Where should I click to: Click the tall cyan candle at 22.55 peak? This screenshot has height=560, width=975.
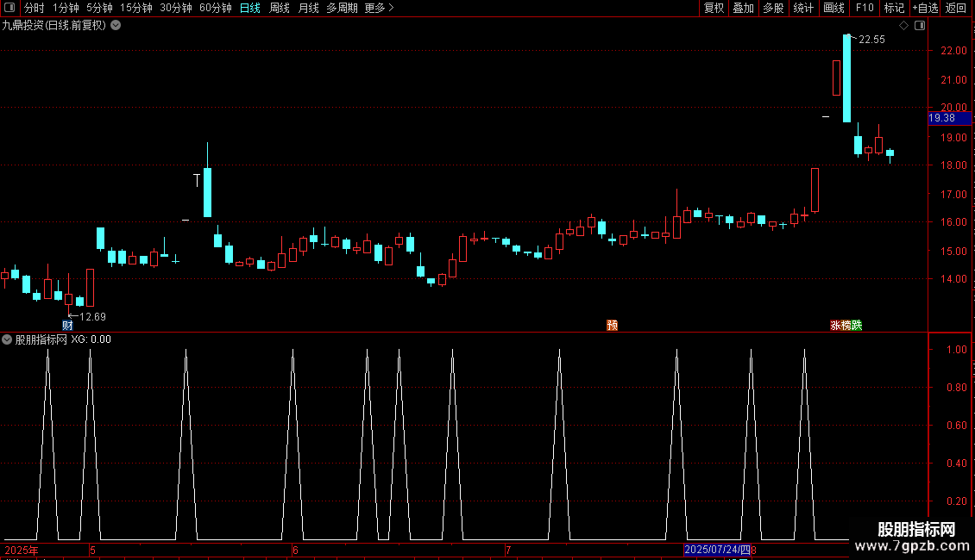click(847, 78)
